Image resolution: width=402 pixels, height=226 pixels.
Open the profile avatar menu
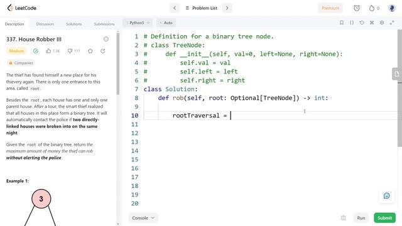[391, 8]
